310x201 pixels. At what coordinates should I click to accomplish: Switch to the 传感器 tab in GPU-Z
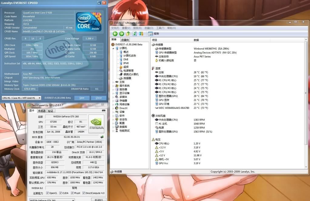click(x=42, y=111)
